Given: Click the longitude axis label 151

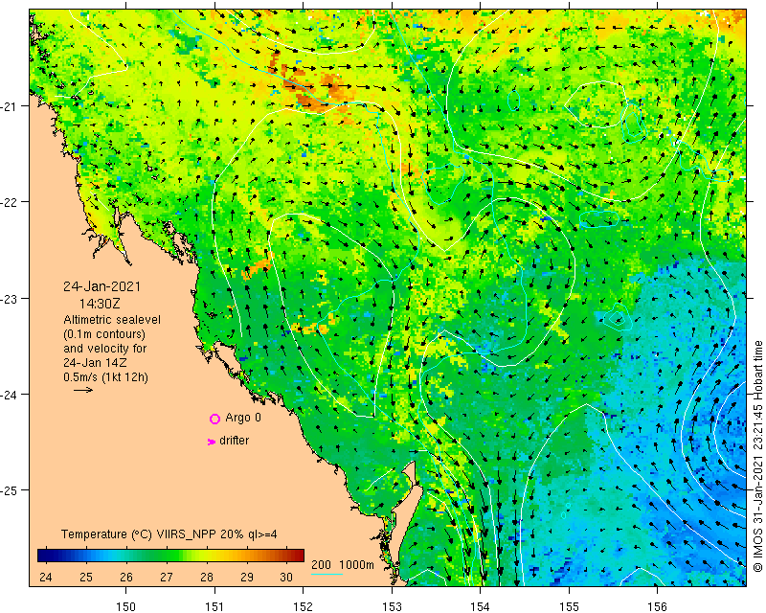Looking at the screenshot, I should point(214,606).
